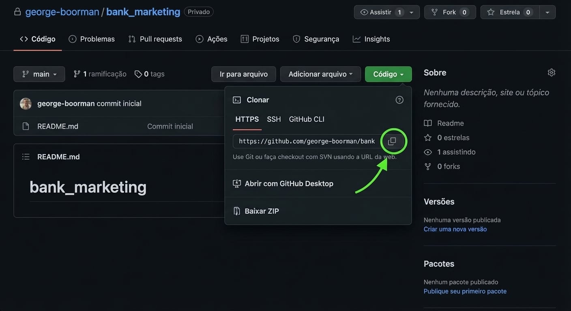Open the Assistir watch dropdown

pyautogui.click(x=387, y=12)
